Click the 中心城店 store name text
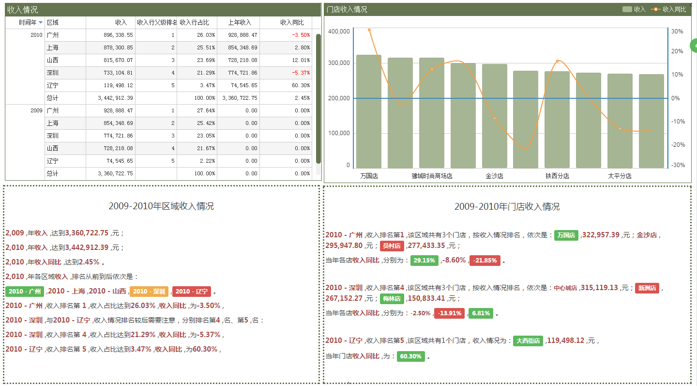Viewport: 697px width, 386px height. pos(566,288)
